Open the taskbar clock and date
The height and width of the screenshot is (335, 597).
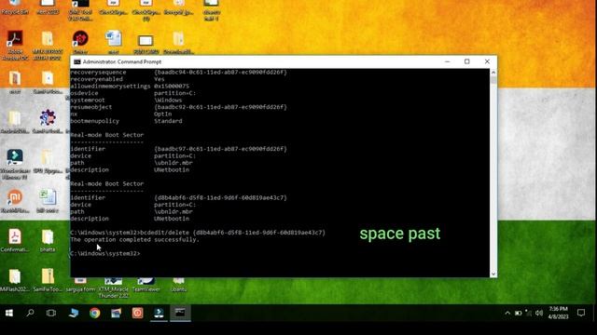[558, 313]
